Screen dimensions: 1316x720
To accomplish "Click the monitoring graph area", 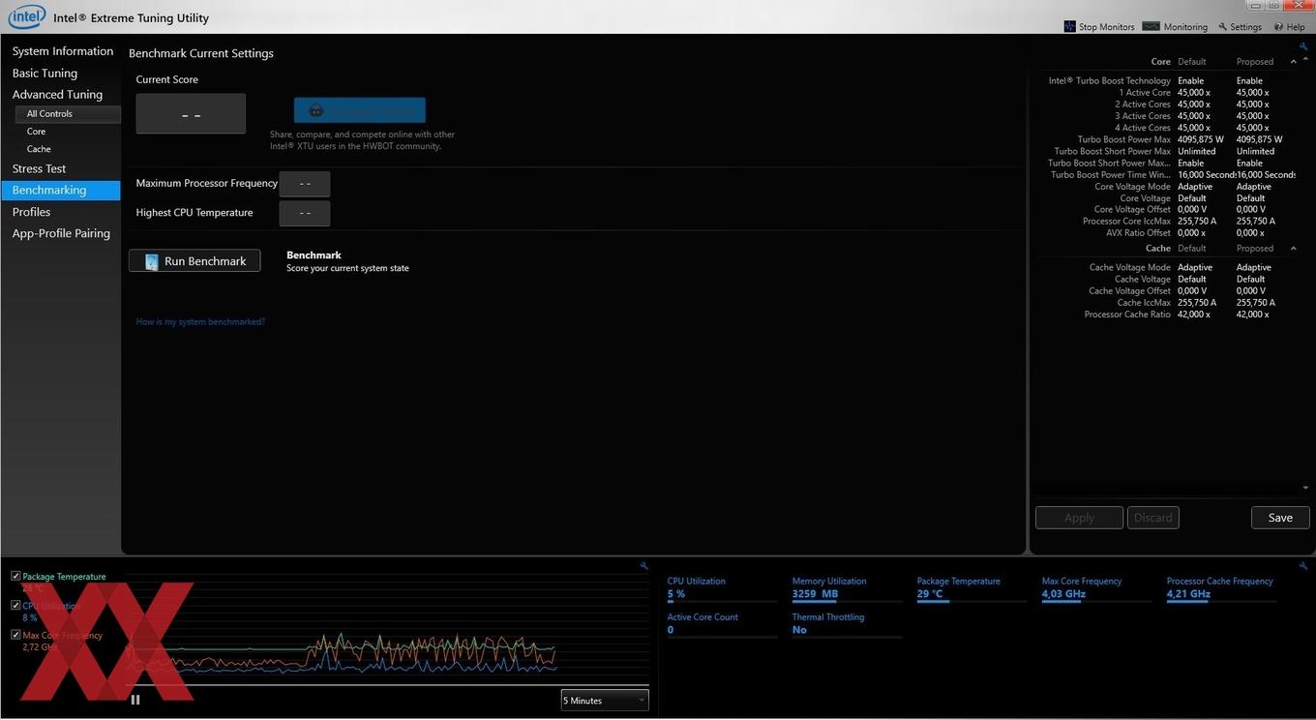I will click(x=387, y=629).
